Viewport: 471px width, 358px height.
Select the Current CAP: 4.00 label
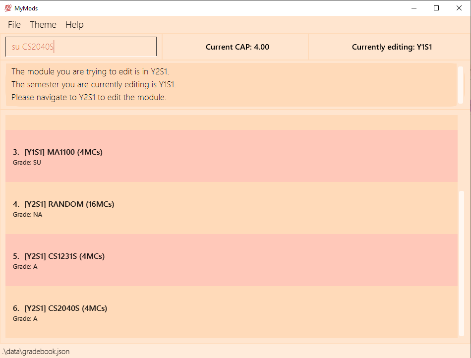coord(237,47)
